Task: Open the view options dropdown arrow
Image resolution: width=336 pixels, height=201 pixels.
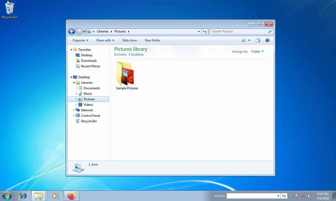Action: [249, 40]
